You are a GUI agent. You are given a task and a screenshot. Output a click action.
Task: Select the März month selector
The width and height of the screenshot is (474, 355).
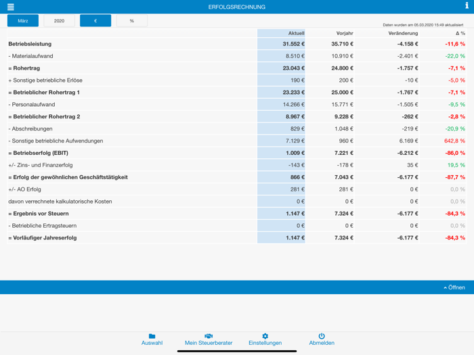[x=23, y=21]
